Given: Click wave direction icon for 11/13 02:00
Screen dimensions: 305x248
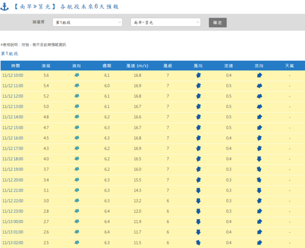Looking at the screenshot, I should (77, 243).
